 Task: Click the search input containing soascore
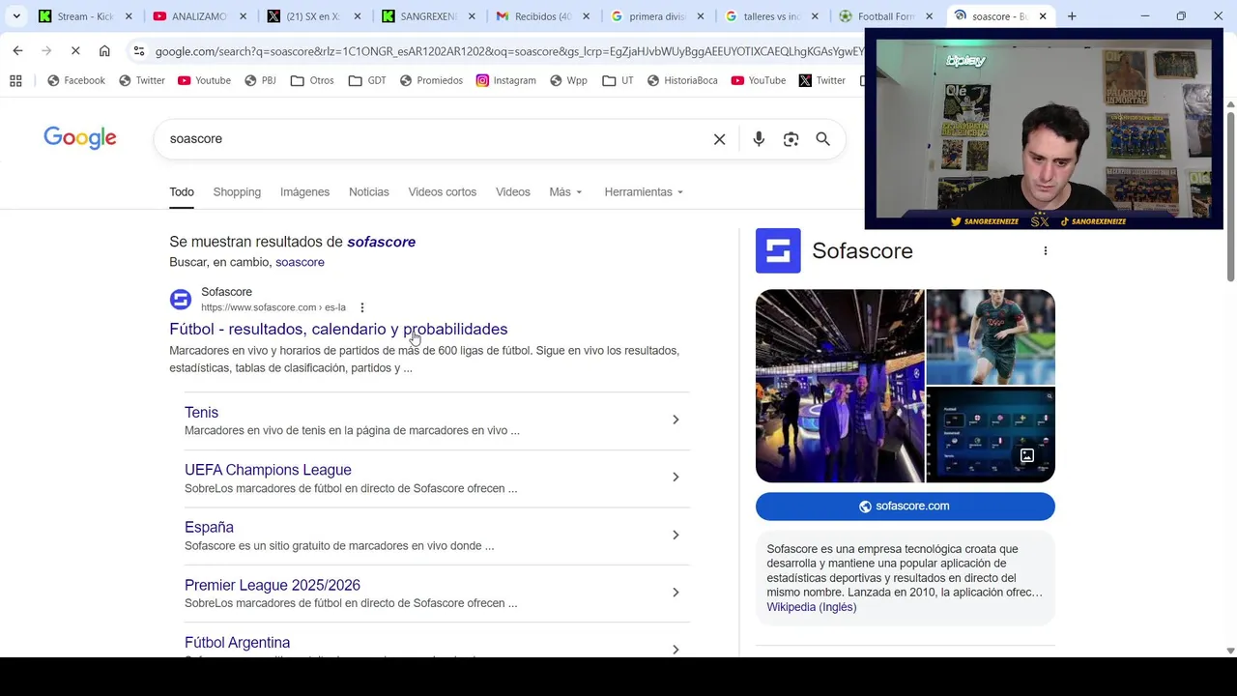[x=435, y=139]
